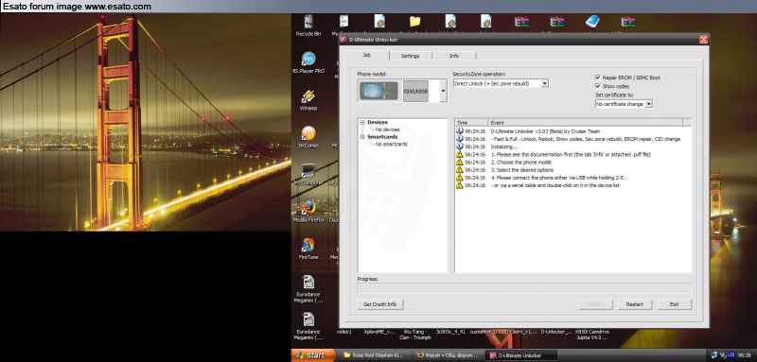Viewport: 757px width, 362px height.
Task: Click the Exit button
Action: pos(675,304)
